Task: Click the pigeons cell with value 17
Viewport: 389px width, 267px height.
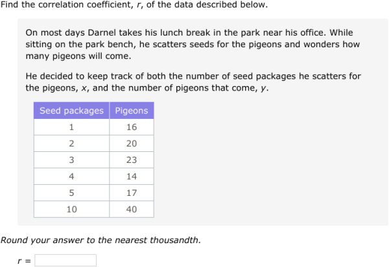Action: (x=132, y=193)
